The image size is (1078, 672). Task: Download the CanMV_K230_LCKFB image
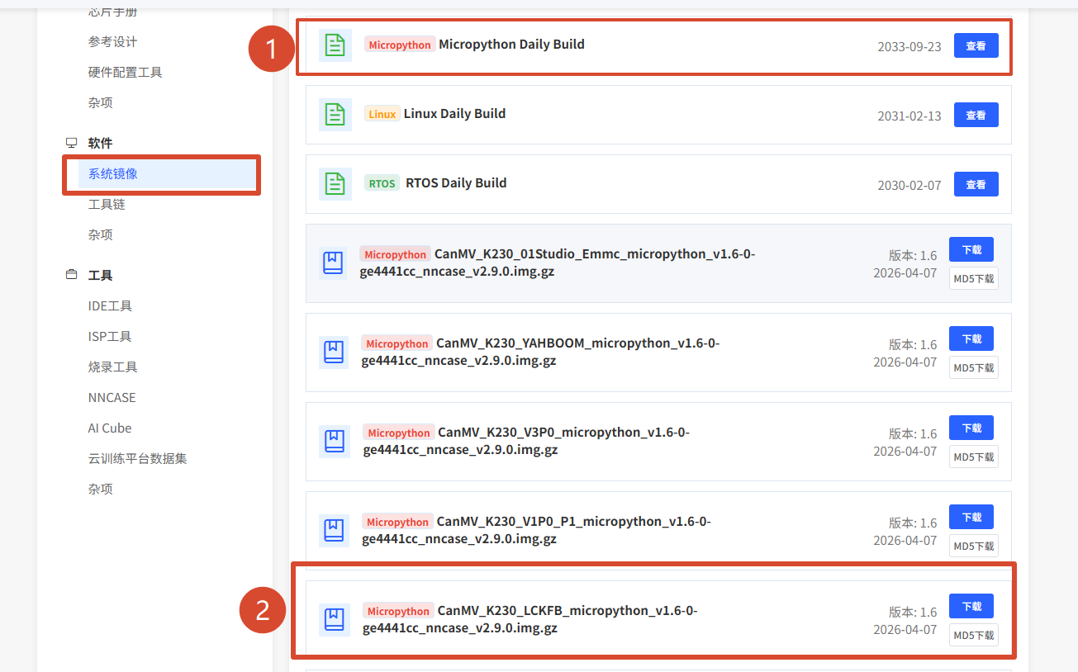click(971, 606)
